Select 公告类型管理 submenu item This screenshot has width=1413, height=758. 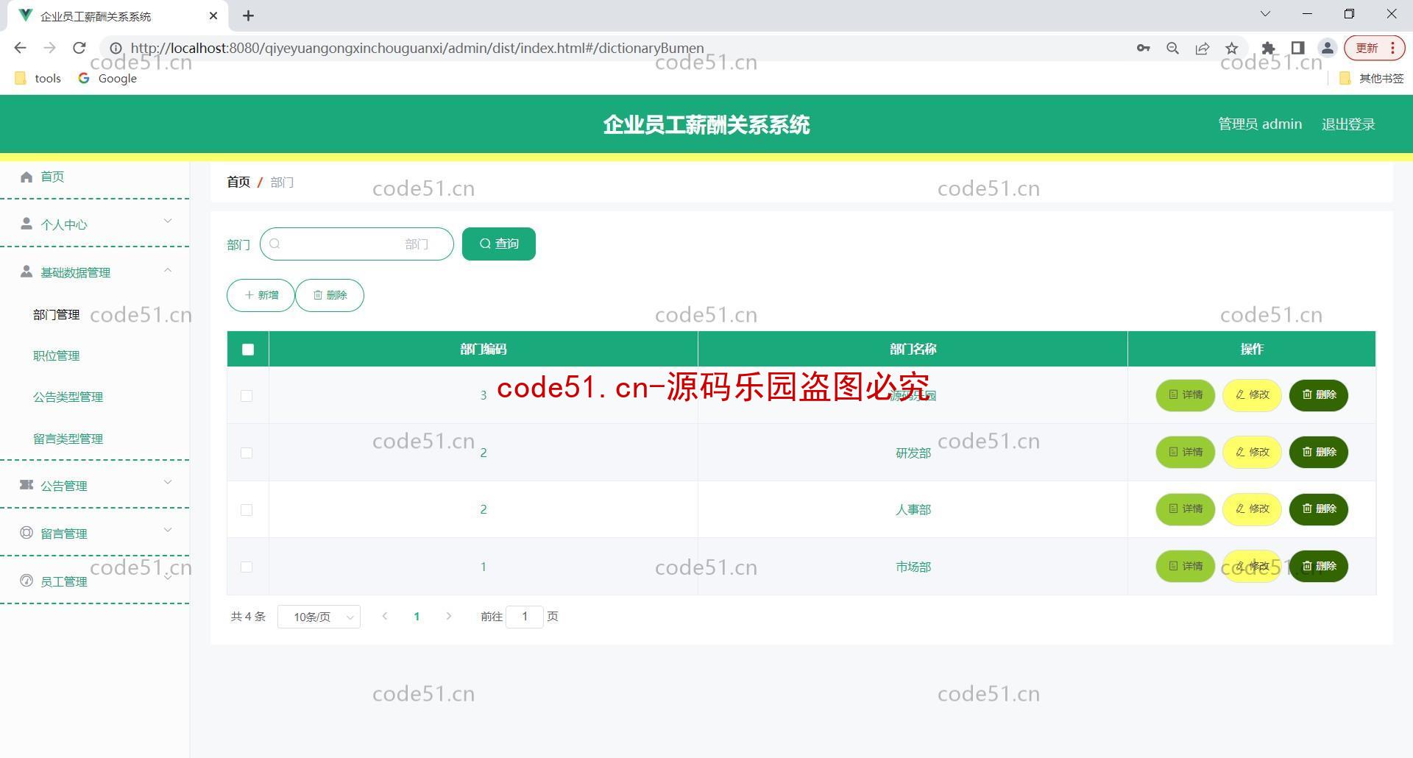(x=68, y=397)
